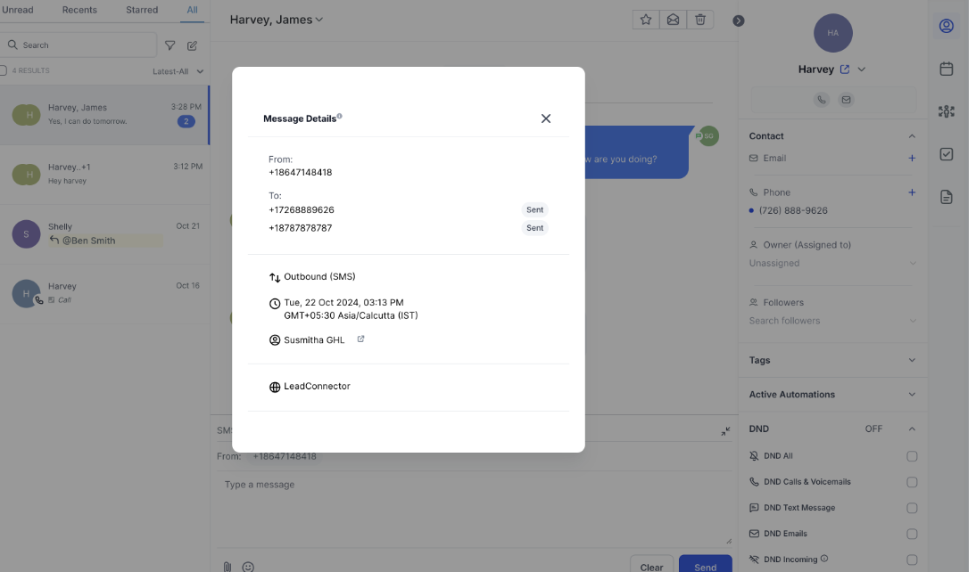Enable DND All checkbox
Image resolution: width=976 pixels, height=572 pixels.
(912, 456)
